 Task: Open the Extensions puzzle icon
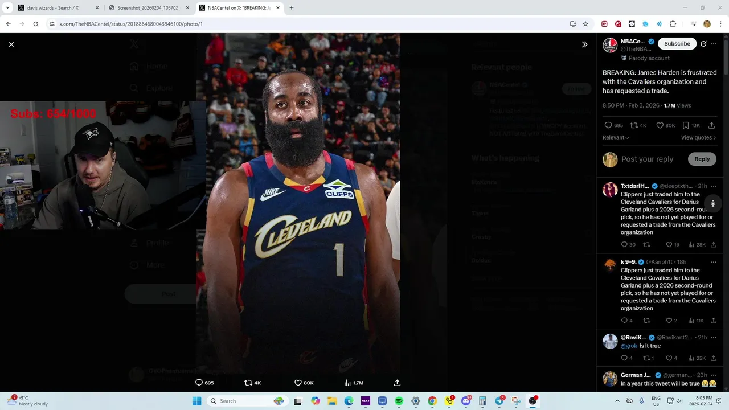673,24
